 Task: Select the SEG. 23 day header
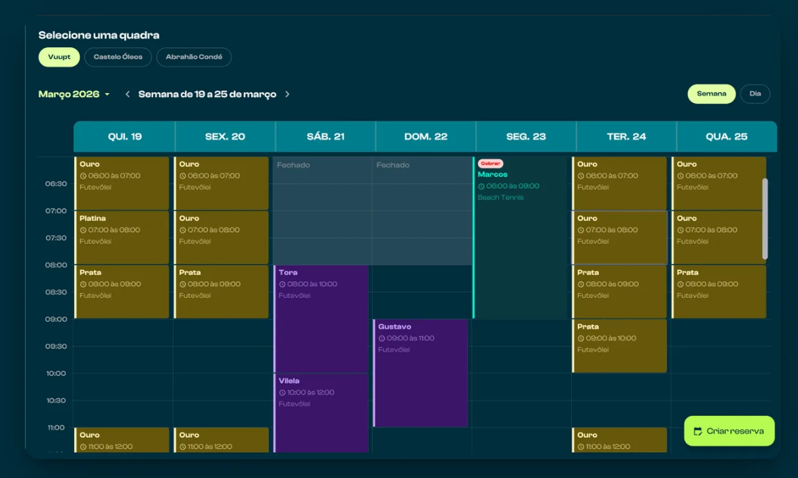point(526,137)
